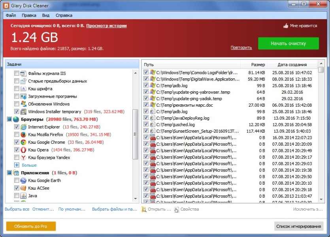Click the Internet Explorer icon in tasks list

[x=23, y=127]
